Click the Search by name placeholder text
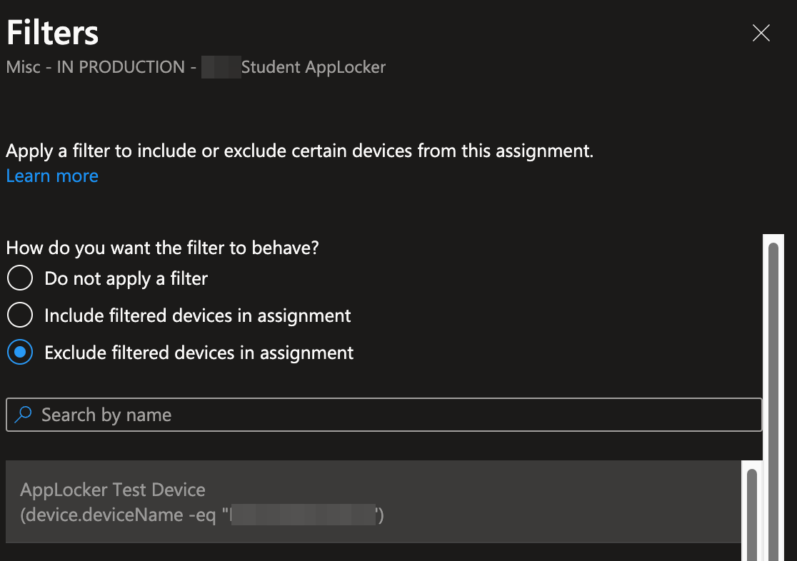The width and height of the screenshot is (797, 561). (x=106, y=415)
